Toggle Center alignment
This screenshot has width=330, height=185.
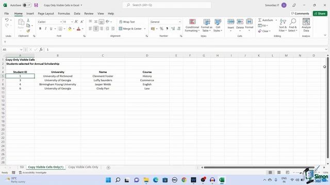point(96,29)
